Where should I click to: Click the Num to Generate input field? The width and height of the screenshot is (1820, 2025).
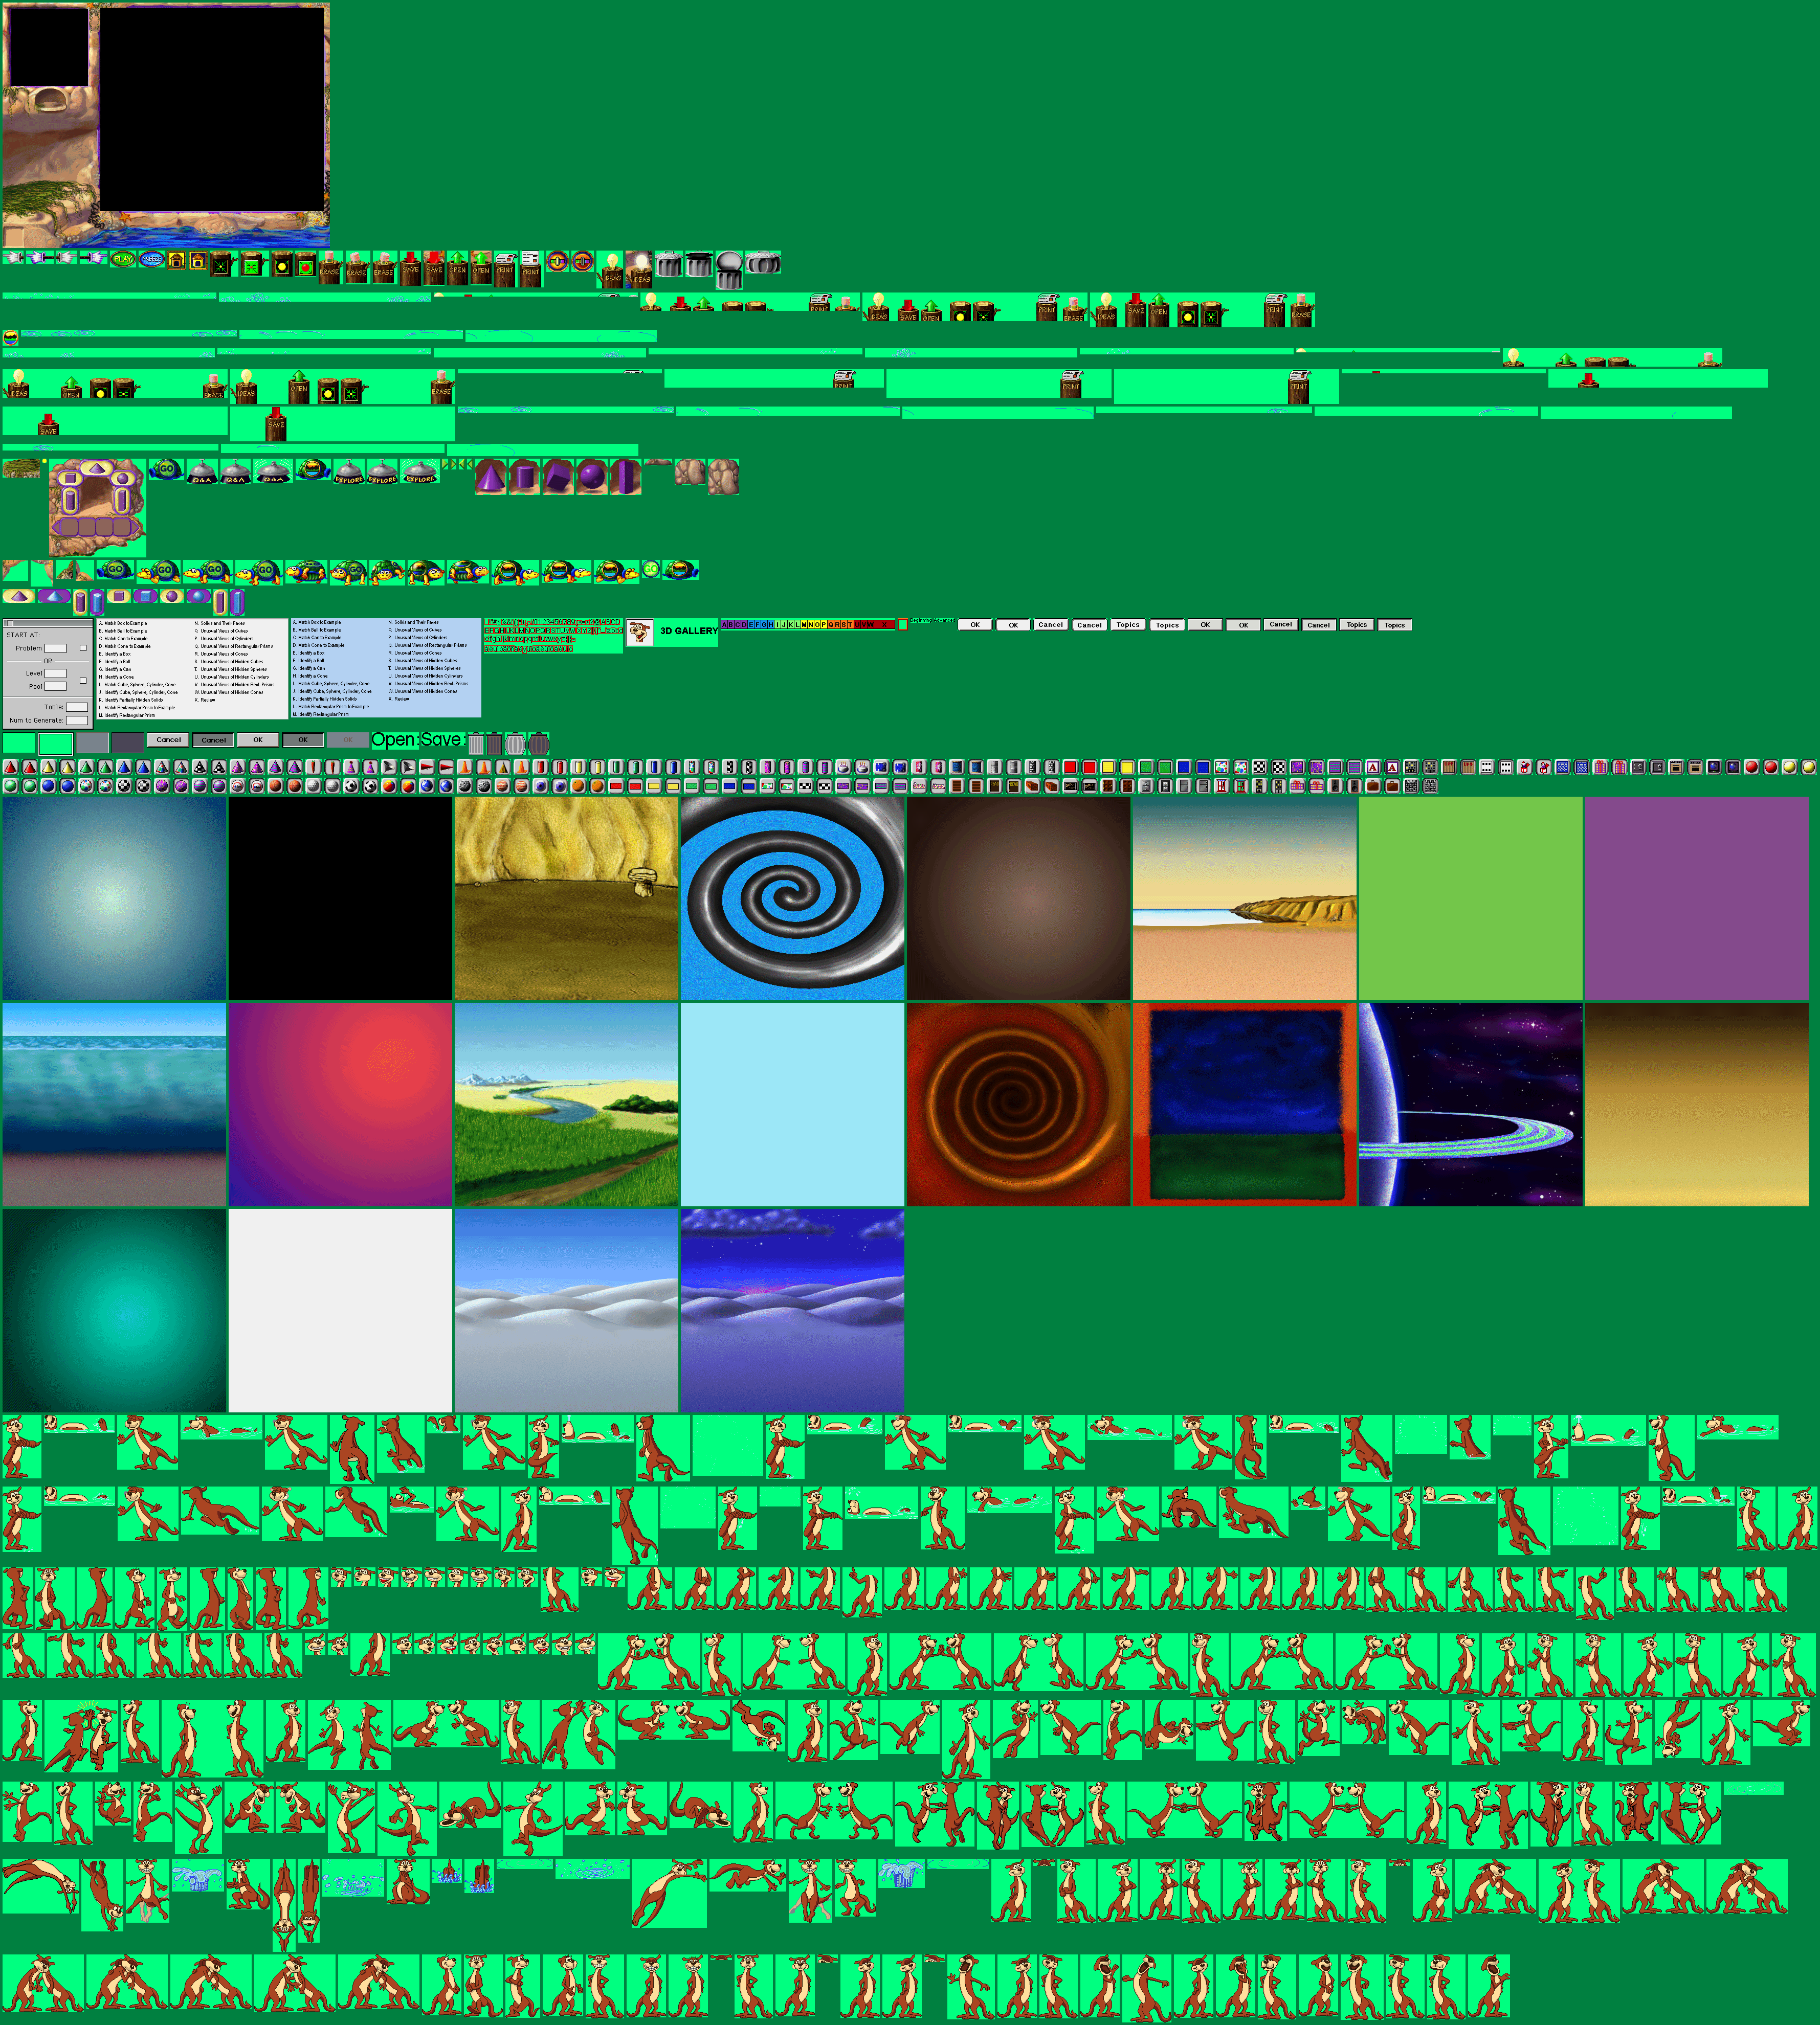(x=77, y=721)
